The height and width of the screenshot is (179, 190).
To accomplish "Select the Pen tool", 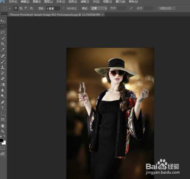I will pyautogui.click(x=3, y=102).
